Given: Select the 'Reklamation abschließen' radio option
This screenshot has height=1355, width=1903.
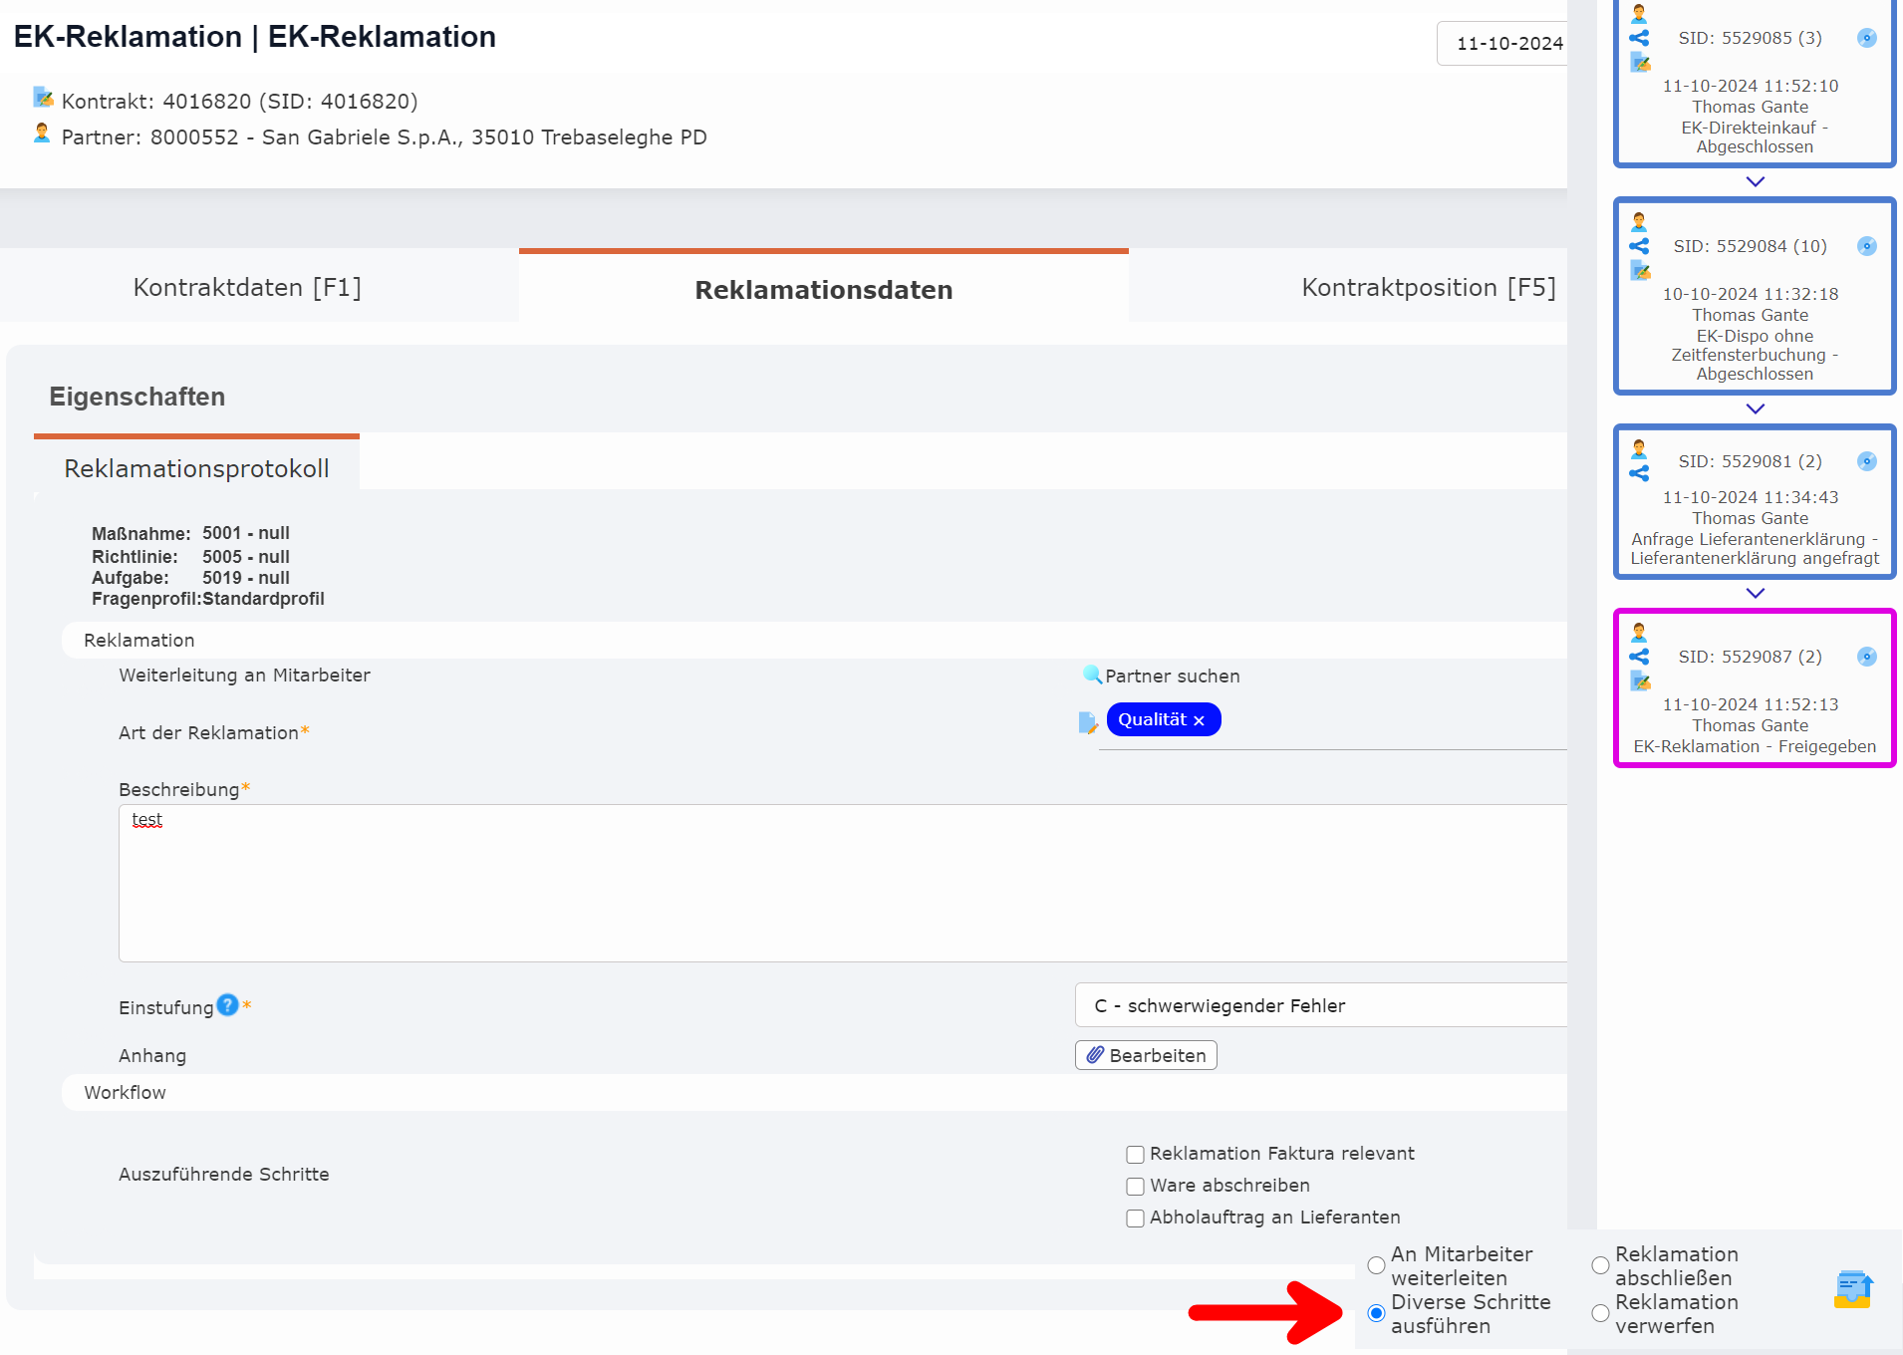Looking at the screenshot, I should (x=1599, y=1265).
